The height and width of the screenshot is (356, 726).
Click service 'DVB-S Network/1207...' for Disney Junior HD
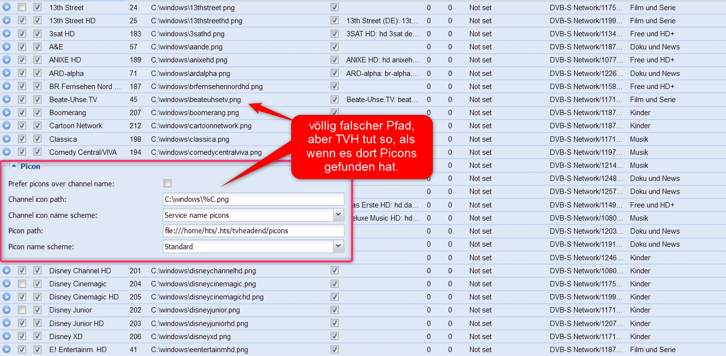(586, 324)
